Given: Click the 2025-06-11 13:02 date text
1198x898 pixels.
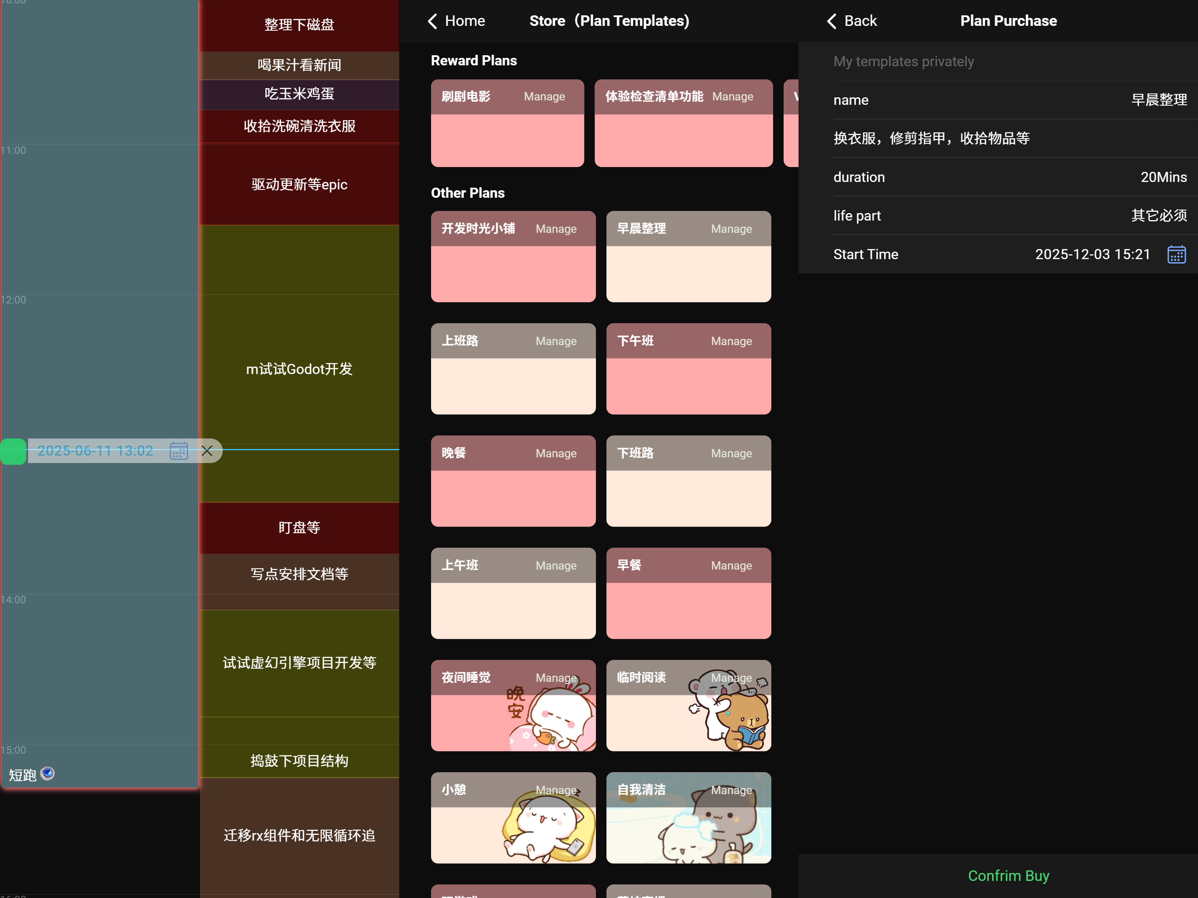Looking at the screenshot, I should pos(95,451).
